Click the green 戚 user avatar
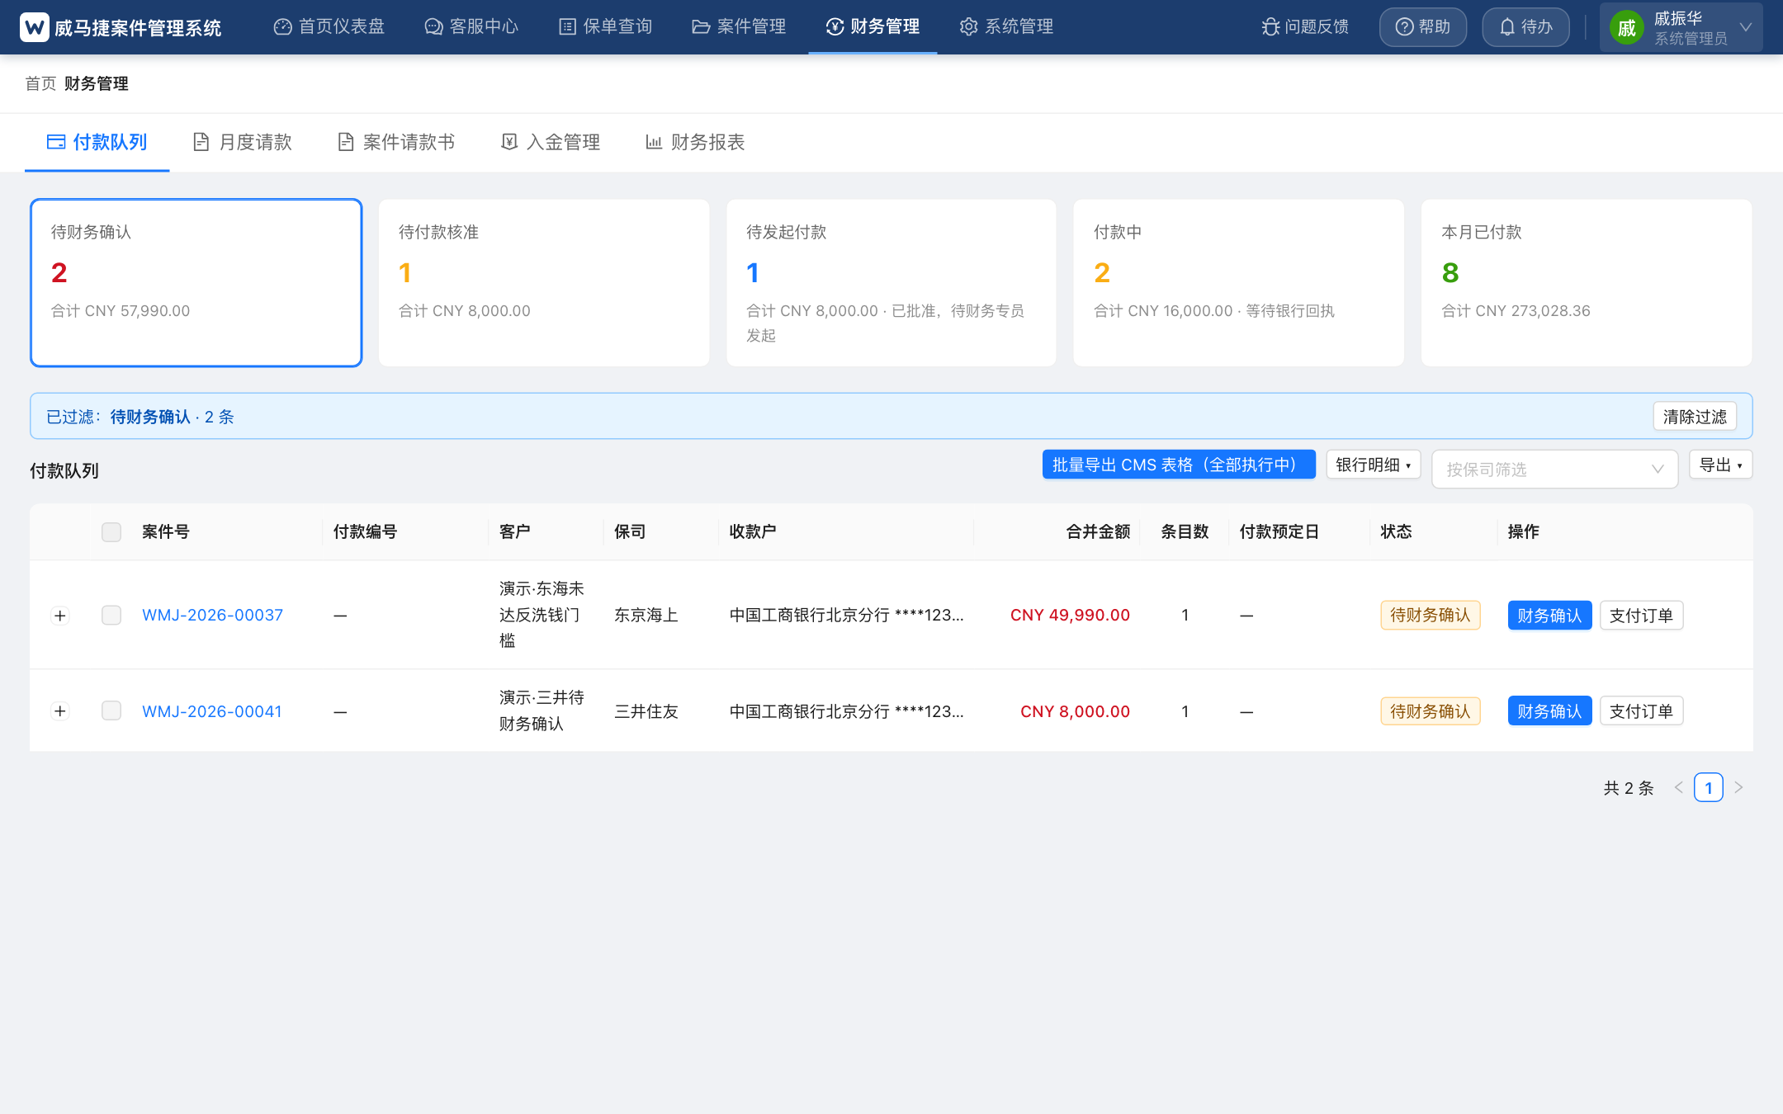 pos(1626,28)
